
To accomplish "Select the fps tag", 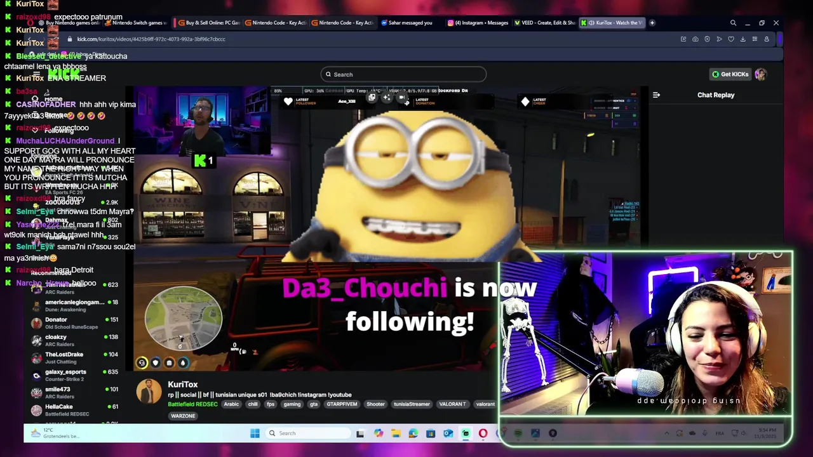I will click(271, 404).
